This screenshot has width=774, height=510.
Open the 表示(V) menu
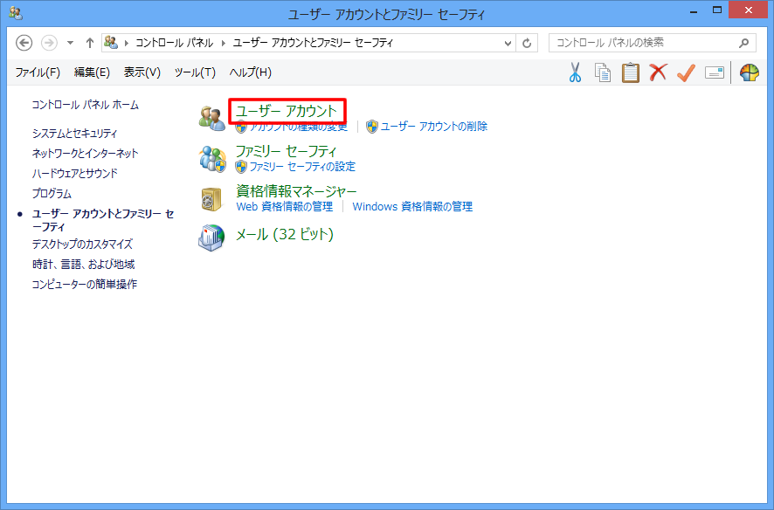pyautogui.click(x=142, y=72)
